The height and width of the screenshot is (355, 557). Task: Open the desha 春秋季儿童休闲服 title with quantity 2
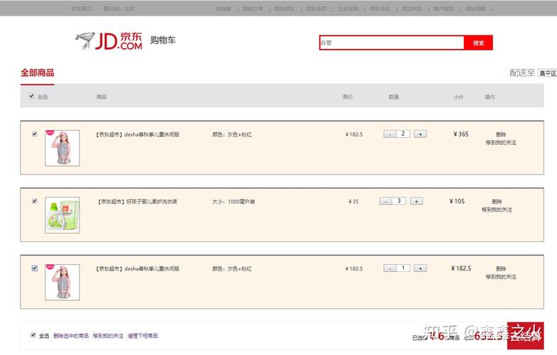[x=137, y=134]
